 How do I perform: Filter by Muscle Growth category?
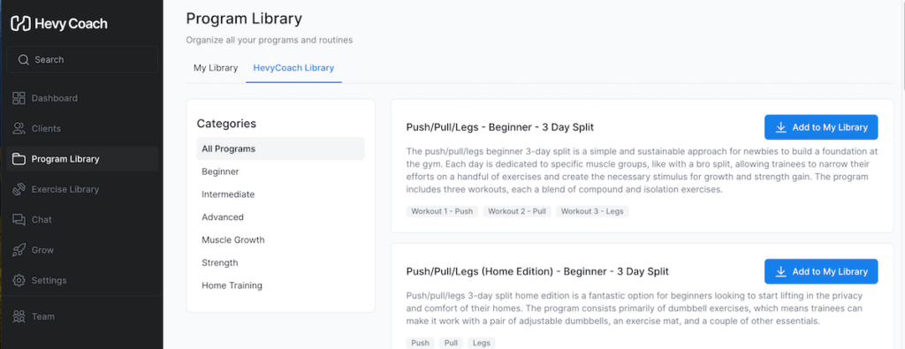280,240
